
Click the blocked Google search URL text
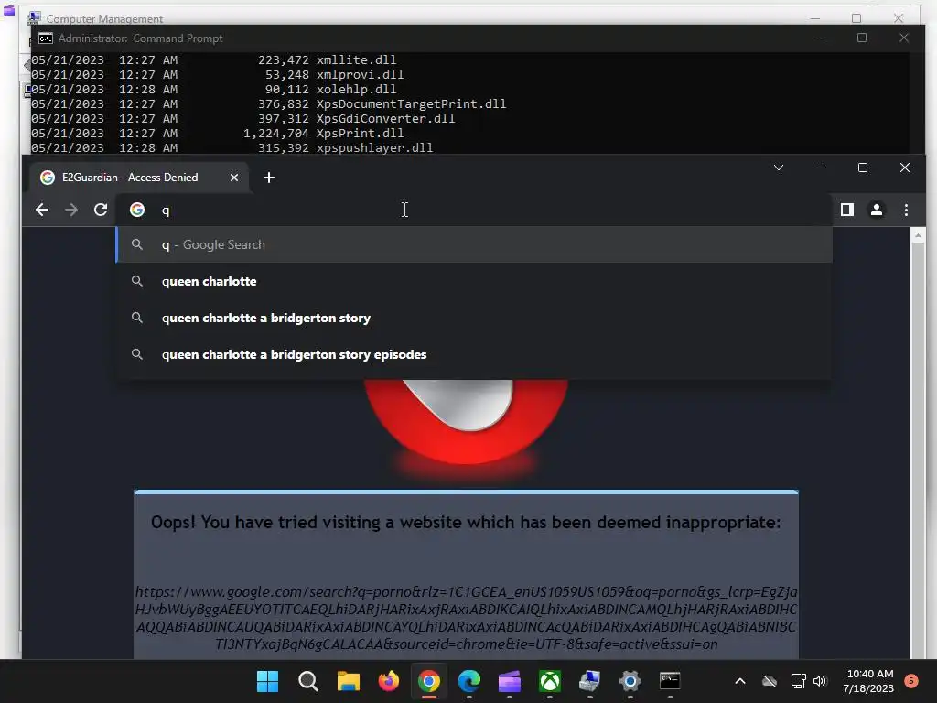pos(466,618)
